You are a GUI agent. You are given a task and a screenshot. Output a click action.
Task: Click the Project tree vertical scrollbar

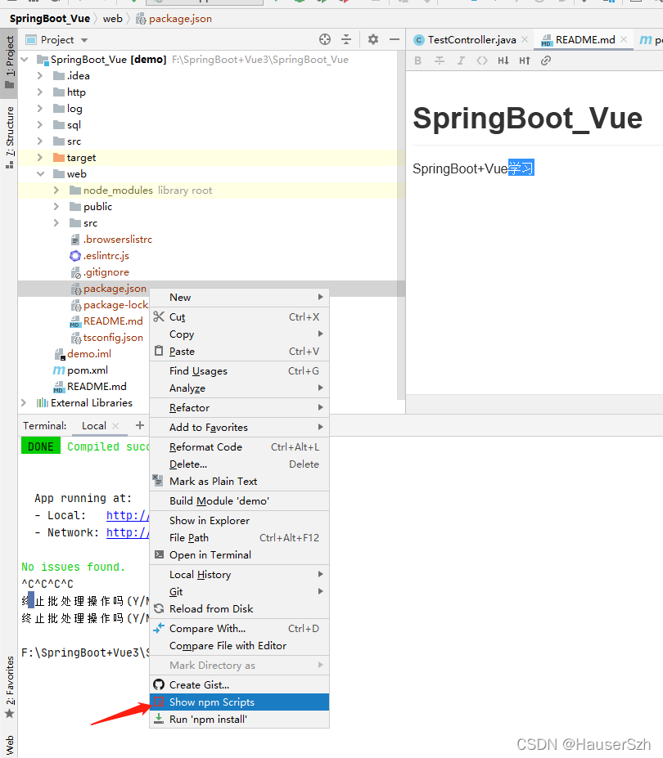pyautogui.click(x=401, y=225)
